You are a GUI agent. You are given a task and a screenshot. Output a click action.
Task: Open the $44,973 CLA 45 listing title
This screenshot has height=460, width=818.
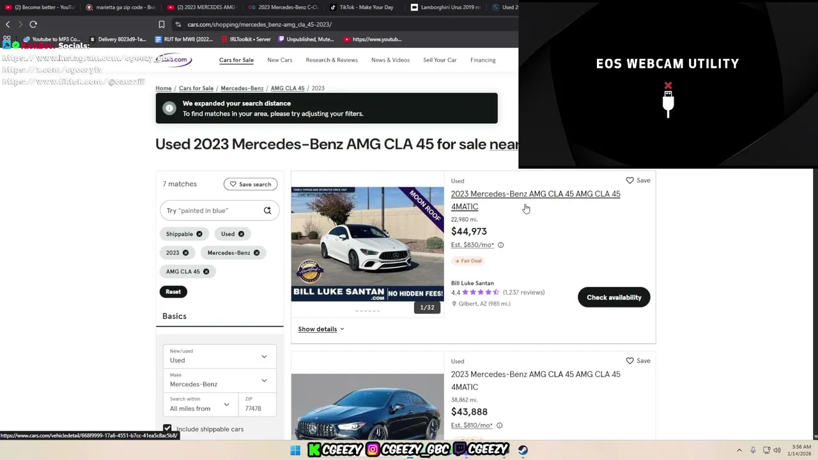coord(536,200)
